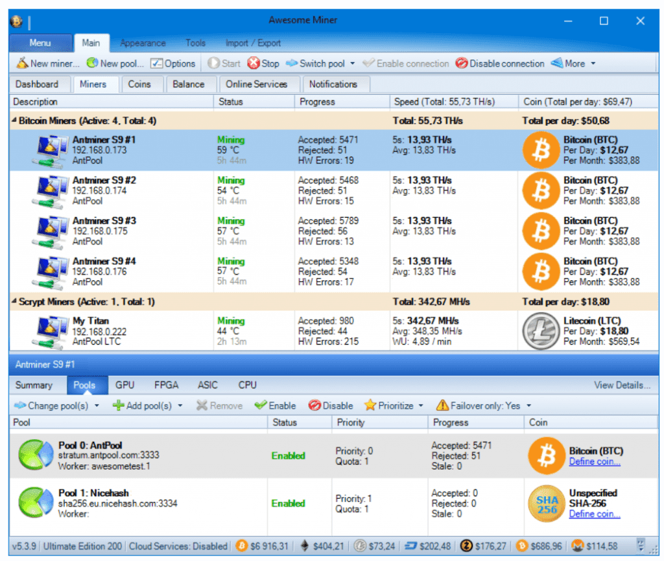Select the Antminer S9 #2 miner icon

click(x=50, y=191)
